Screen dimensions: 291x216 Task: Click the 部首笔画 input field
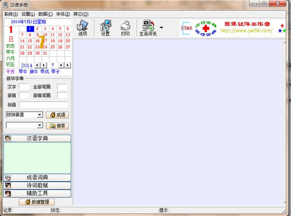62,95
